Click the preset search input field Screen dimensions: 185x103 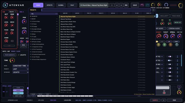96,10
